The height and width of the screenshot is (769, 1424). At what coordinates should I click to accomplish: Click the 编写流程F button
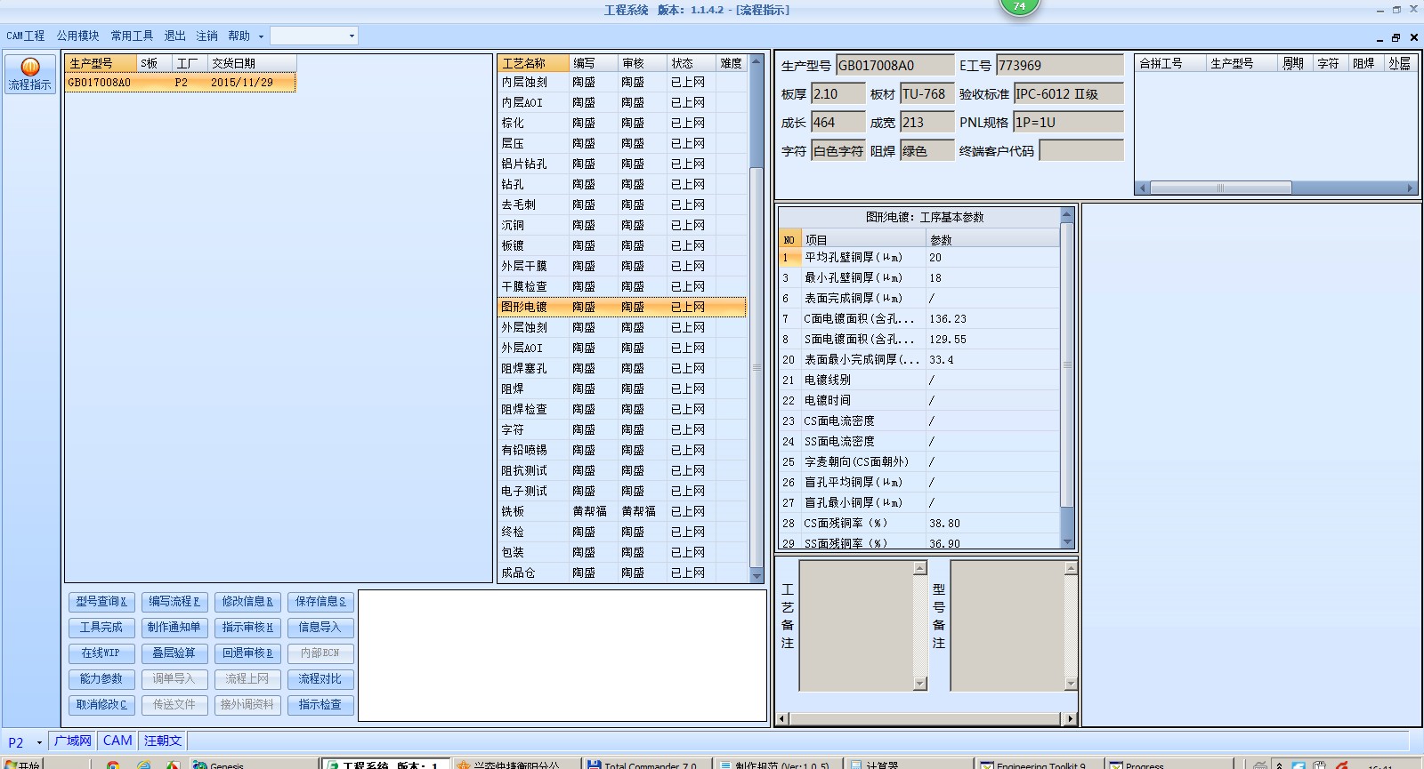click(174, 602)
